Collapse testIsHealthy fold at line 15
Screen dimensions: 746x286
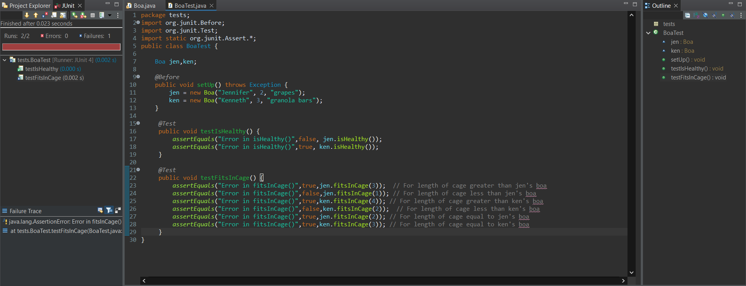click(138, 123)
